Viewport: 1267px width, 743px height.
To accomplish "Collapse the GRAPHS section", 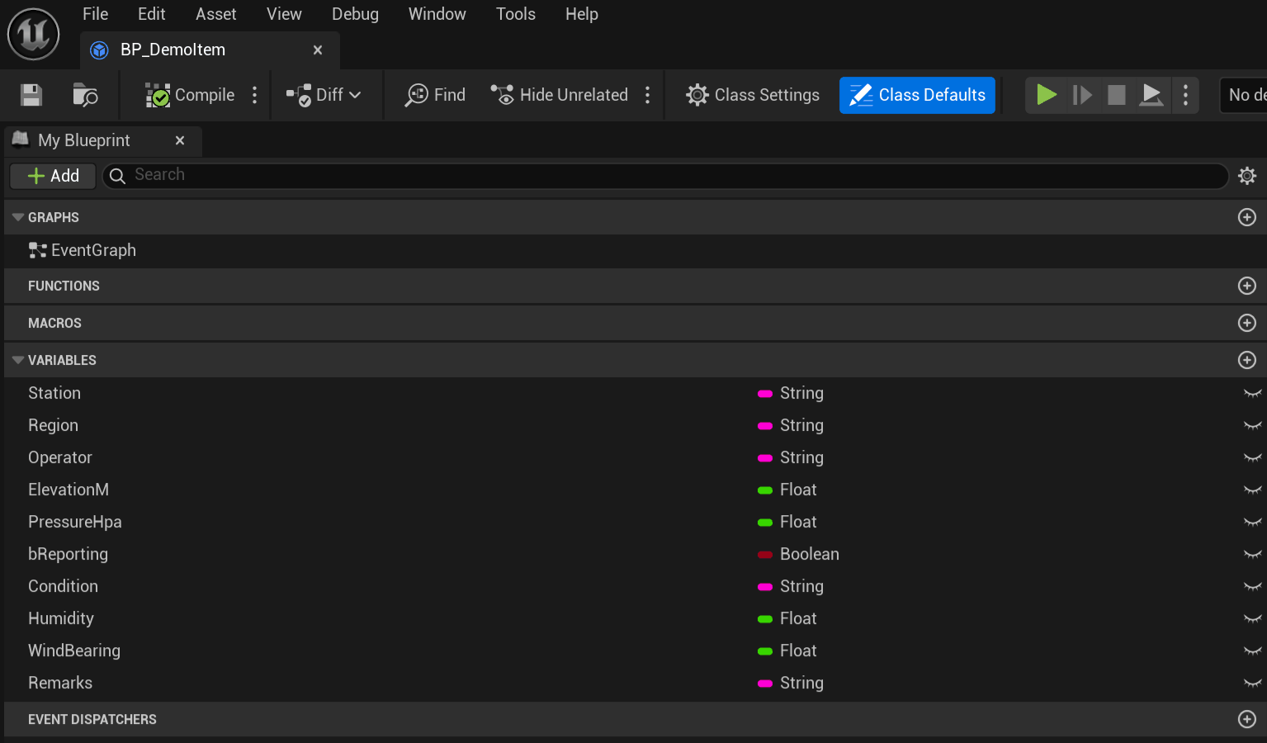I will point(18,217).
